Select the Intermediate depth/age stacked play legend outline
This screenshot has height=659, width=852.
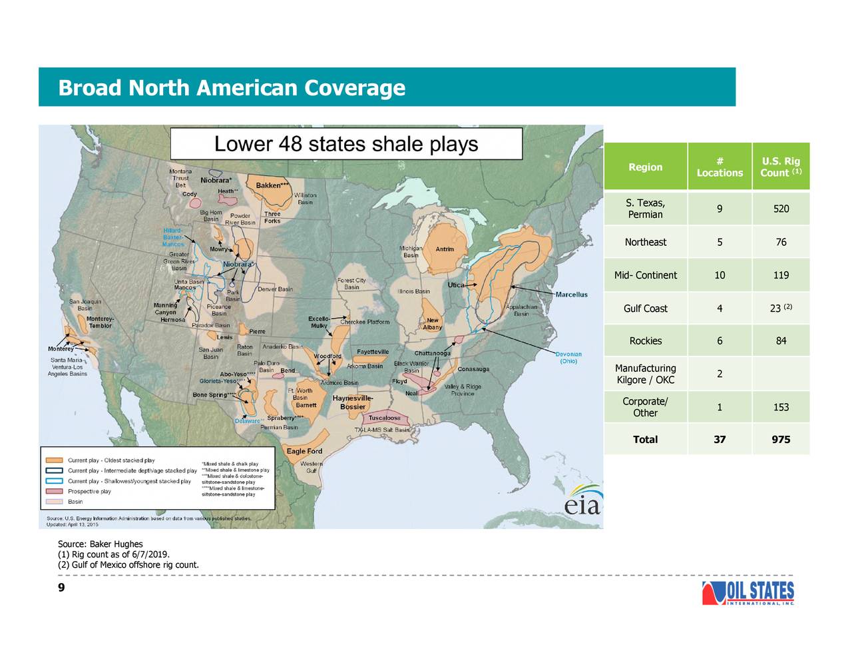[53, 470]
